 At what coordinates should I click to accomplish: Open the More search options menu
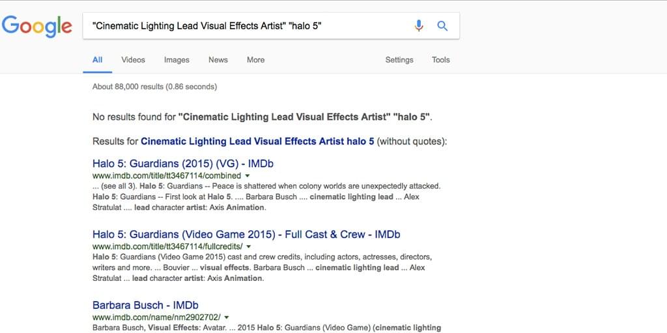[x=255, y=60]
